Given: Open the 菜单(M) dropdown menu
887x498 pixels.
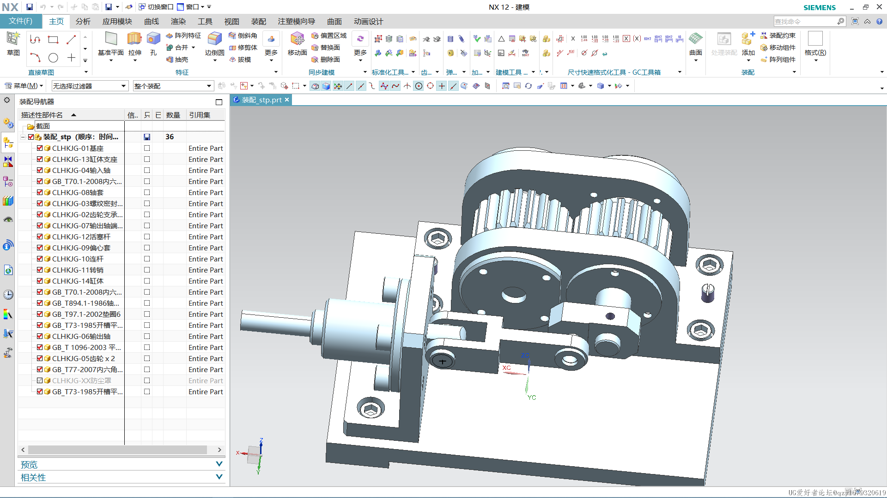Looking at the screenshot, I should (x=24, y=86).
